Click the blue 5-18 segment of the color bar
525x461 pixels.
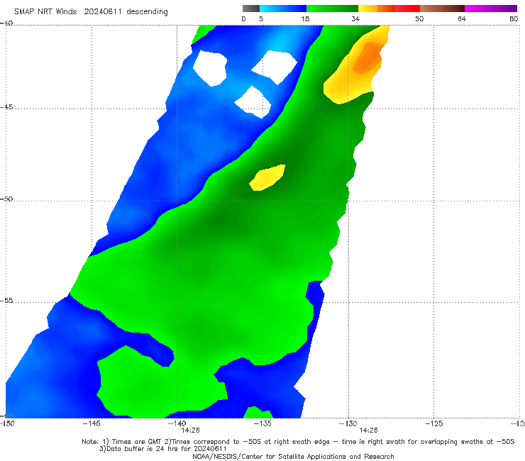(x=283, y=9)
